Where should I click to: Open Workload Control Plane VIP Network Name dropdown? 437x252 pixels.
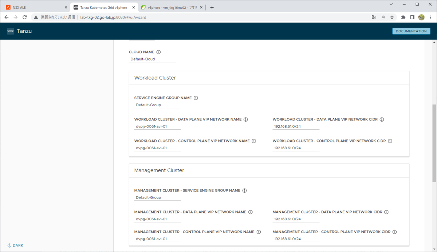(x=158, y=148)
